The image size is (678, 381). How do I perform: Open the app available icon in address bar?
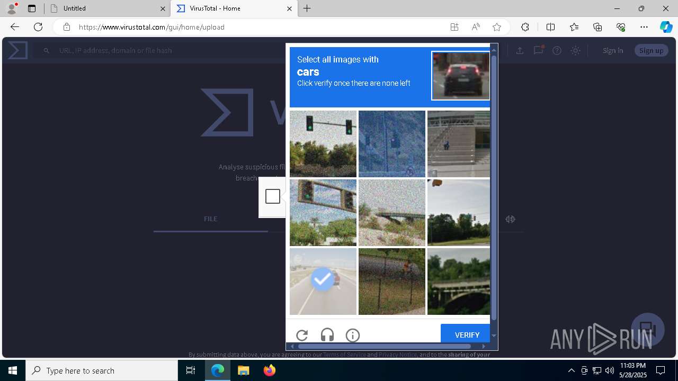pos(454,27)
